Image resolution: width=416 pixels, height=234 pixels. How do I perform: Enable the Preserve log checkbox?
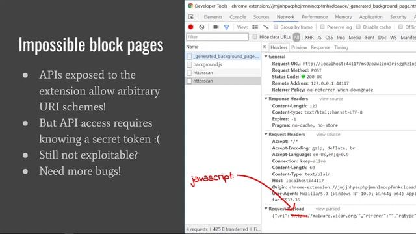pyautogui.click(x=322, y=27)
